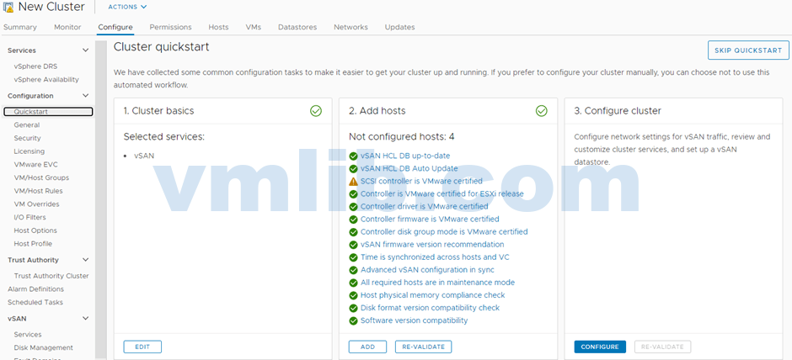The image size is (792, 360).
Task: Select the Configure tab
Action: (115, 27)
